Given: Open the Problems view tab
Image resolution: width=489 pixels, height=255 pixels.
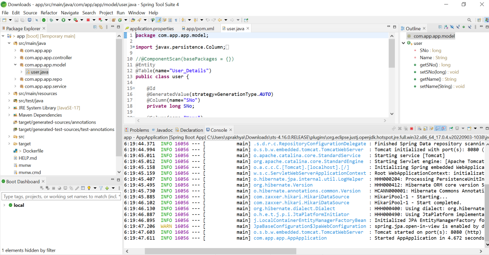Looking at the screenshot, I should point(139,130).
